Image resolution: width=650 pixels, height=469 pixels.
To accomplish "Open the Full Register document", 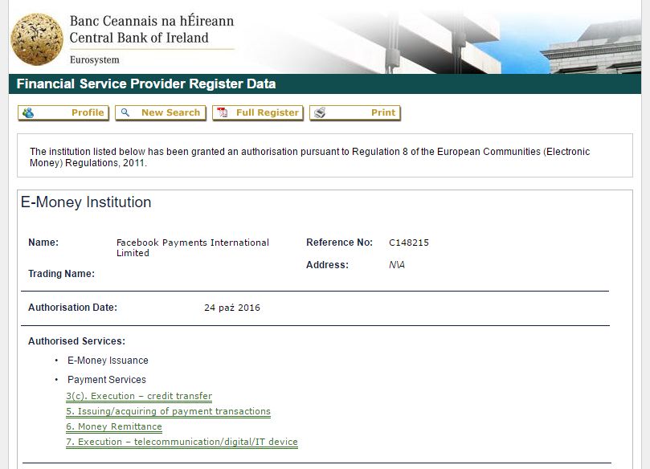I will (x=267, y=113).
